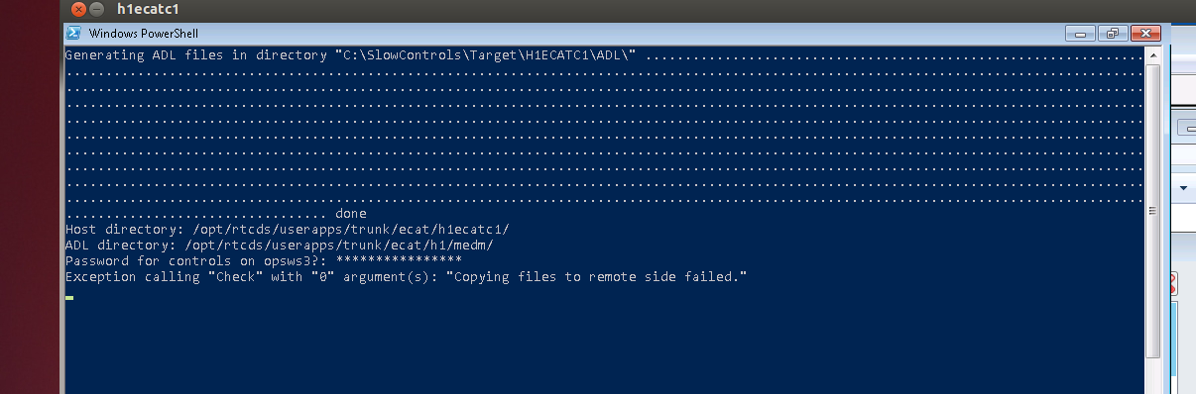The image size is (1196, 394).
Task: Click the ADL directory path line
Action: click(280, 245)
